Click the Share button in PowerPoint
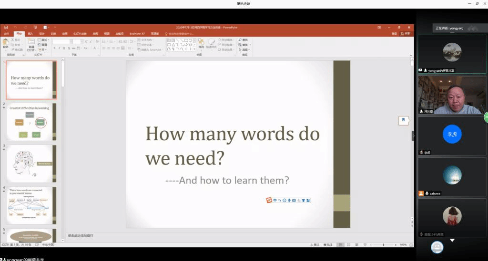Screen dimensions: 488x261 [405, 34]
